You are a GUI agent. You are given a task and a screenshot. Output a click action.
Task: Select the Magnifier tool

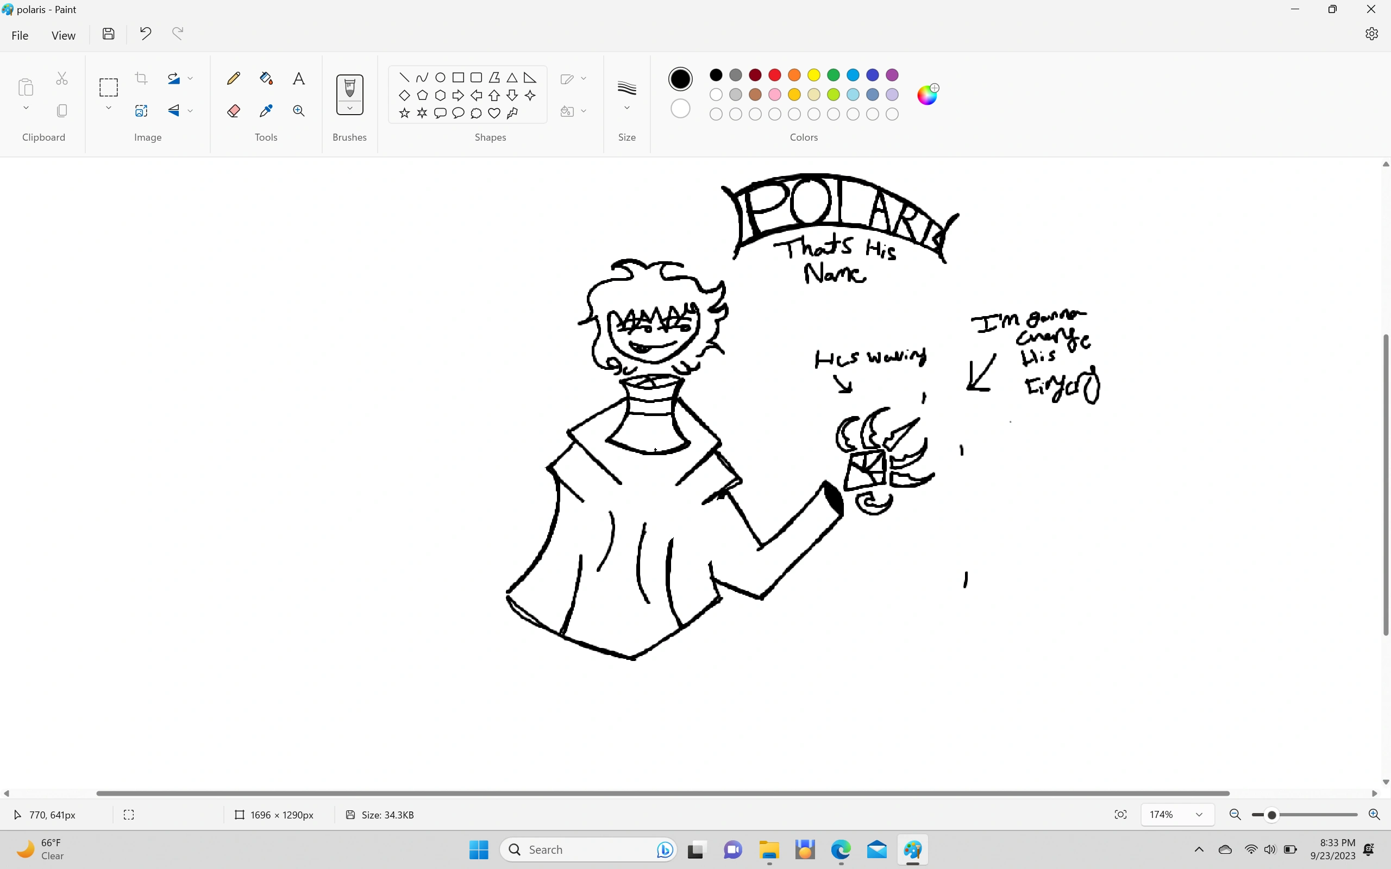(x=299, y=110)
